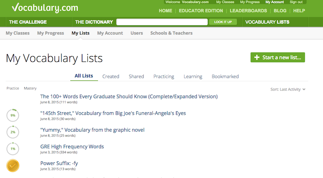The width and height of the screenshot is (323, 178).
Task: Open Schools & Teachers menu item
Action: [x=171, y=33]
